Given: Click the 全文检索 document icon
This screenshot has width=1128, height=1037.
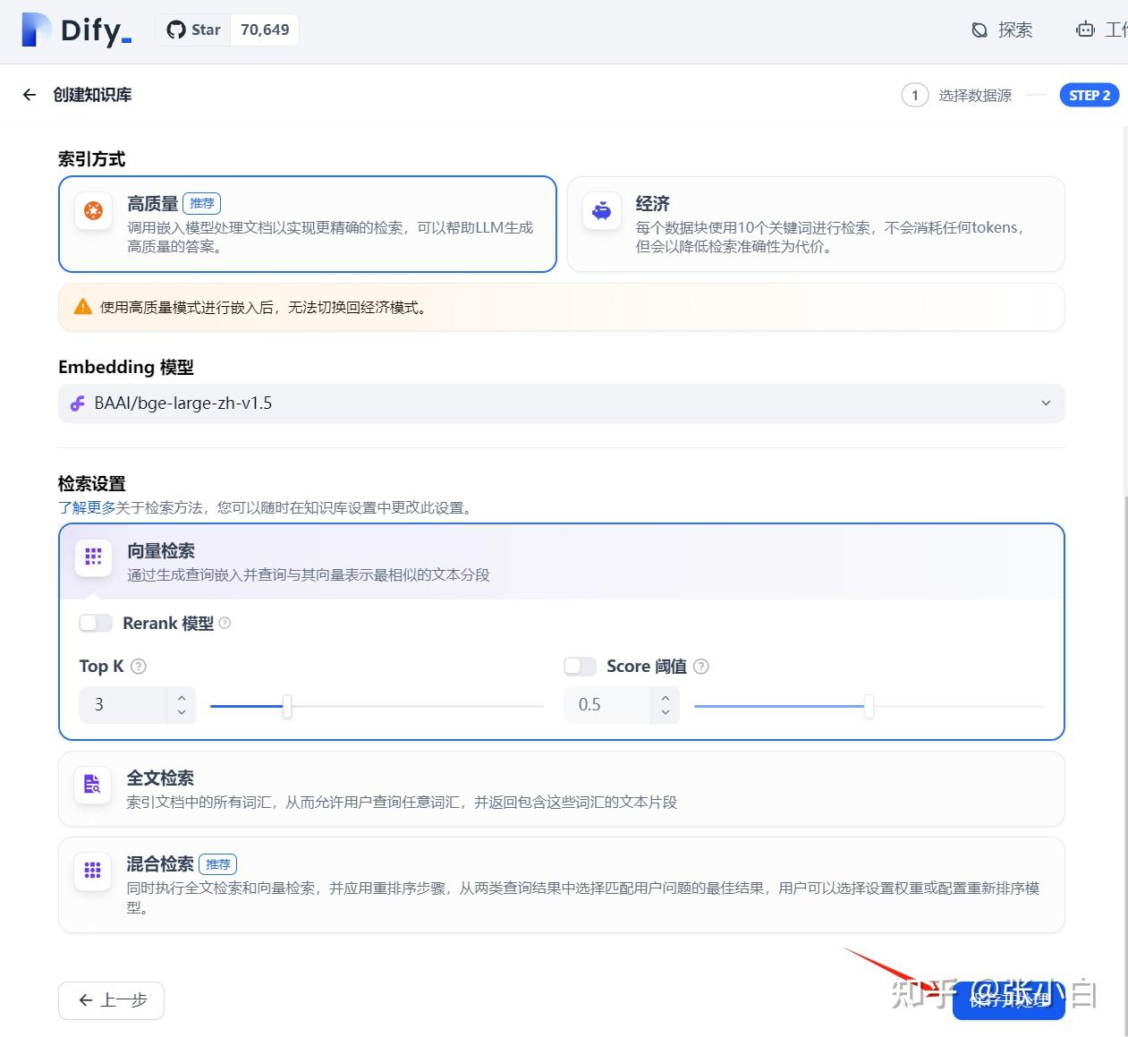Looking at the screenshot, I should coord(92,784).
